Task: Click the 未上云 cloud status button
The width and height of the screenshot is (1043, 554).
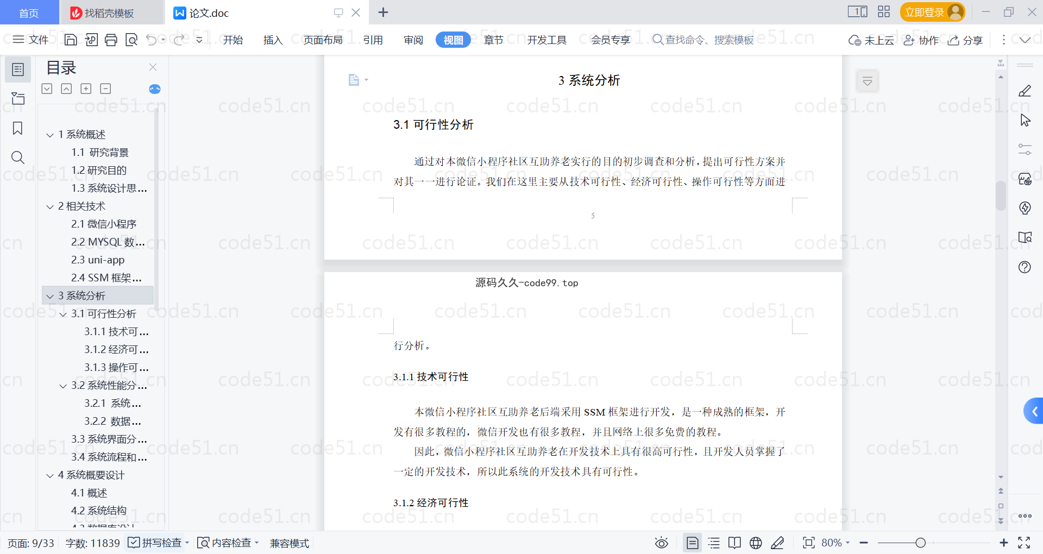Action: pos(871,40)
